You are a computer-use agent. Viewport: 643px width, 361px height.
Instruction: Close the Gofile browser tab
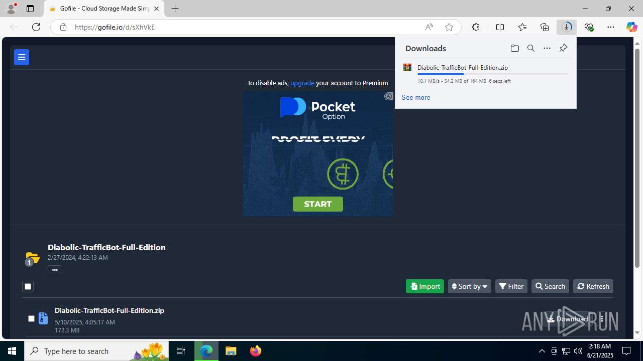(x=156, y=9)
